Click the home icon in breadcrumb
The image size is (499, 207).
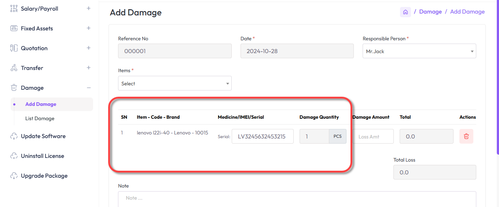tap(406, 12)
